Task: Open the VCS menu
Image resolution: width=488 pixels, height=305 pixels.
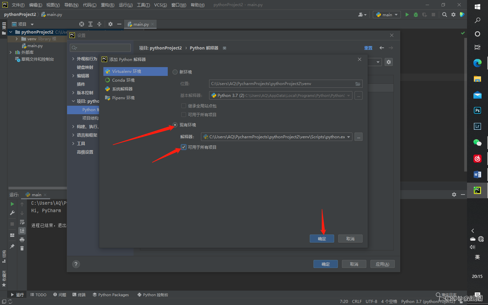Action: [160, 5]
